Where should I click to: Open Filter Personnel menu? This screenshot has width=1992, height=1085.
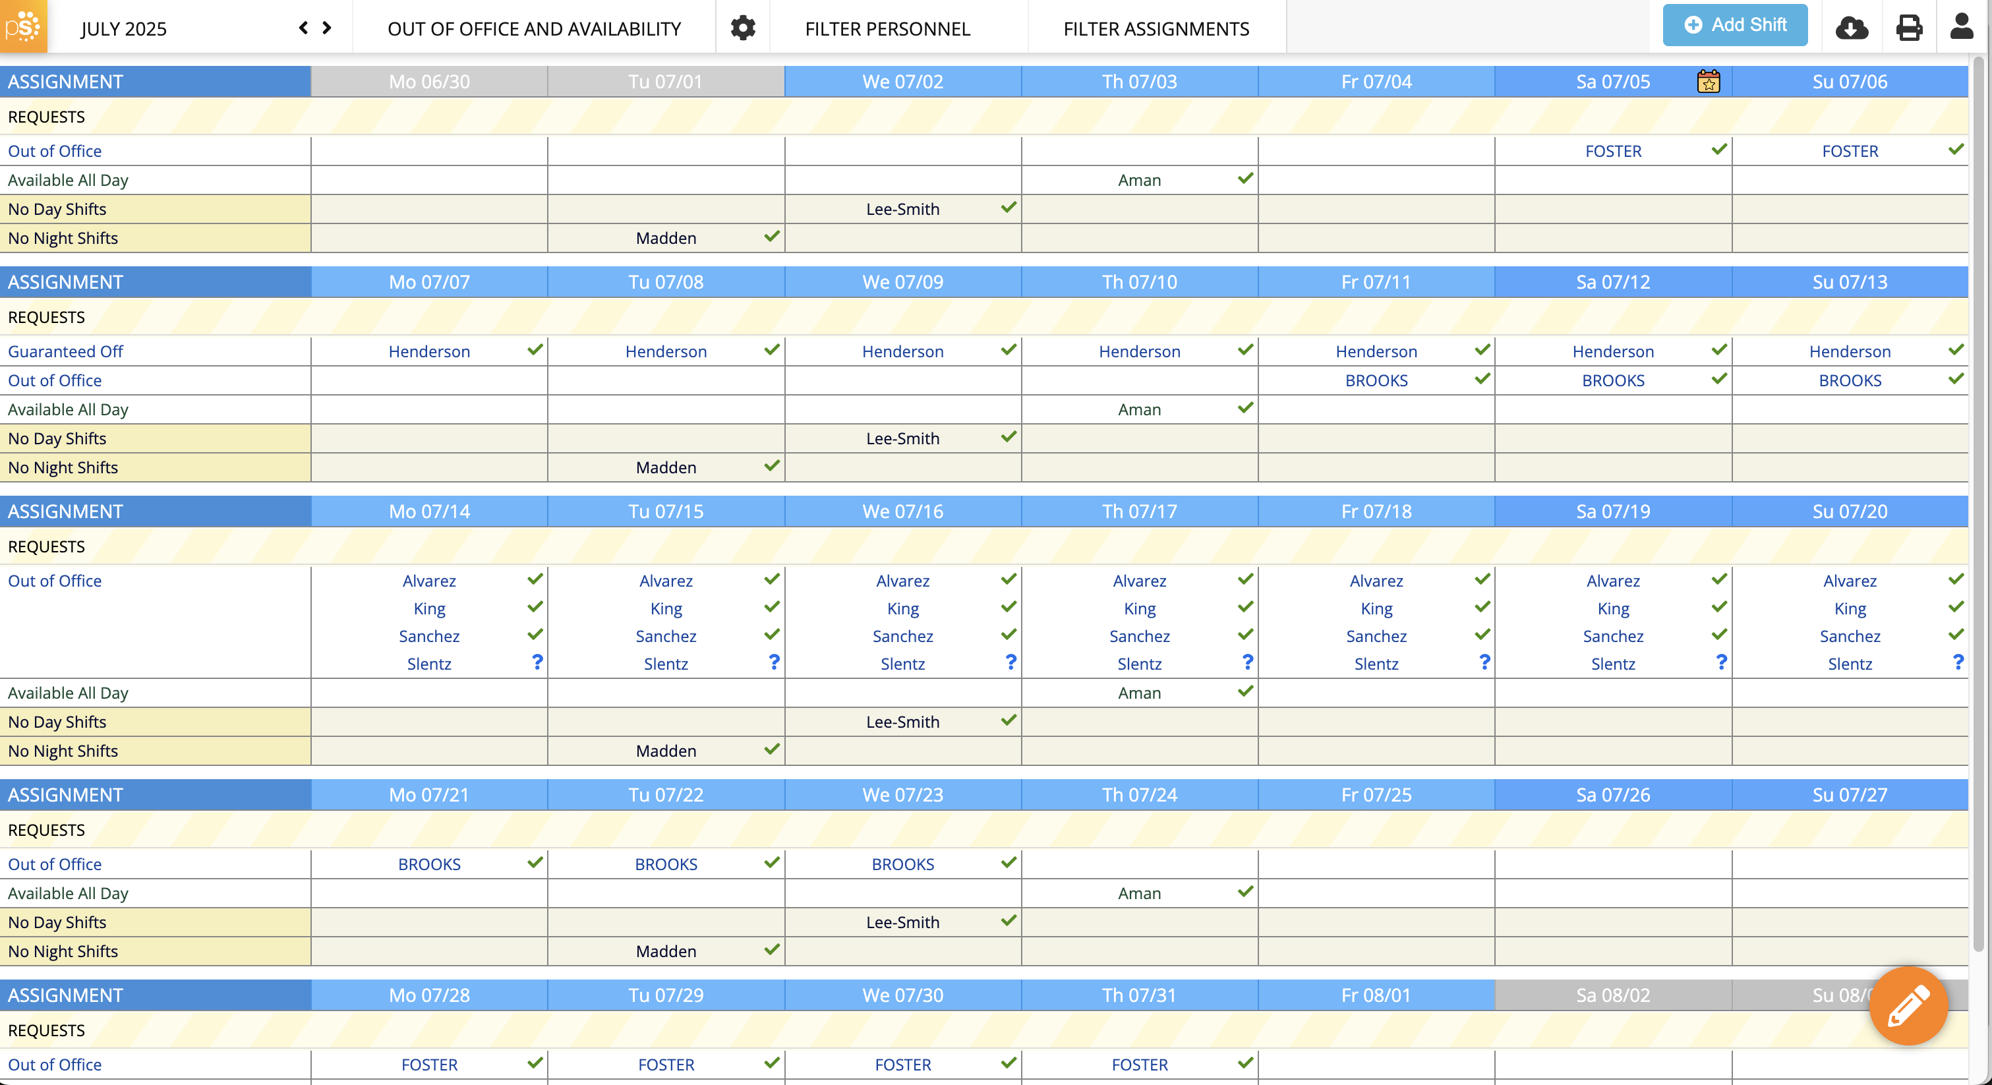pos(887,28)
